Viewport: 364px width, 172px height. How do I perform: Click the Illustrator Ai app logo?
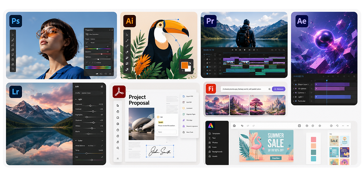(x=130, y=21)
